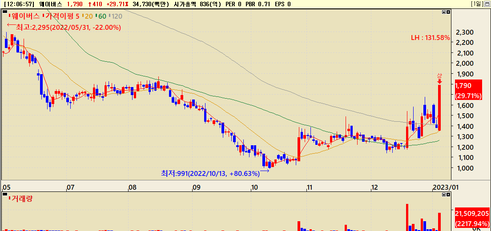Click the 최저:991 low-price annotation

(x=215, y=174)
